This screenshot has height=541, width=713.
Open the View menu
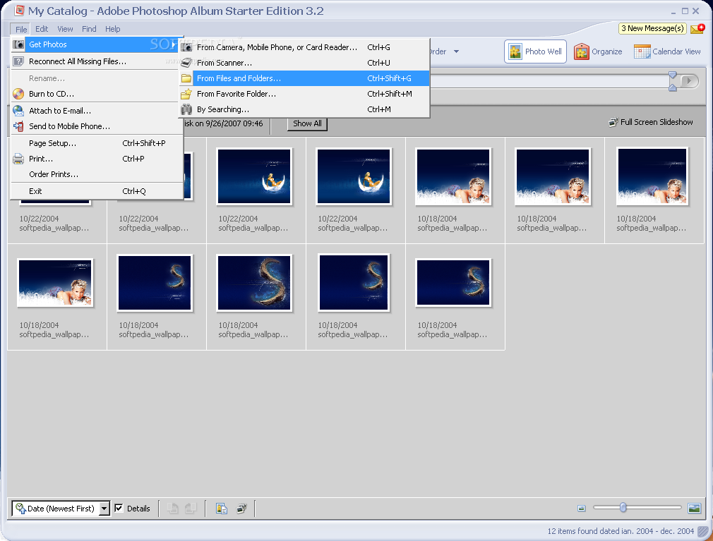(x=65, y=29)
